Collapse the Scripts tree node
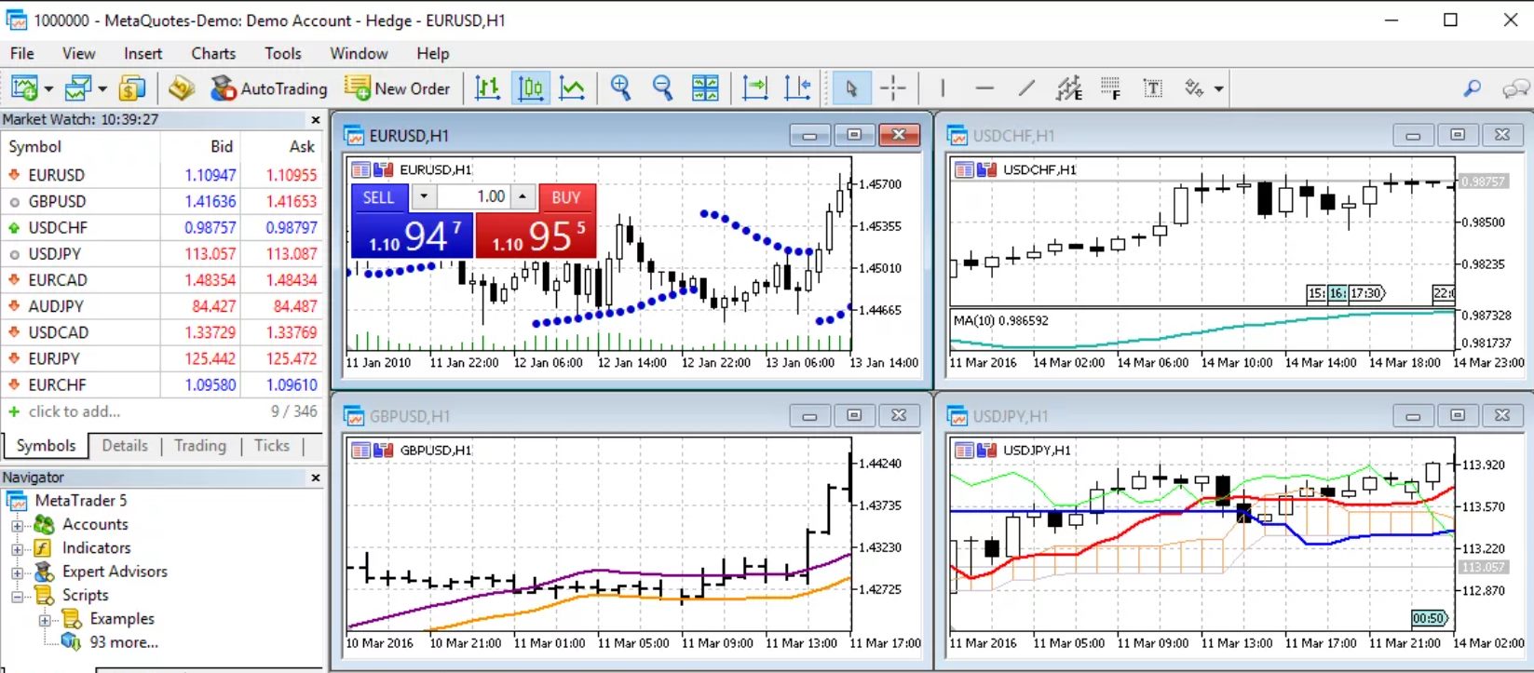1534x673 pixels. click(17, 596)
